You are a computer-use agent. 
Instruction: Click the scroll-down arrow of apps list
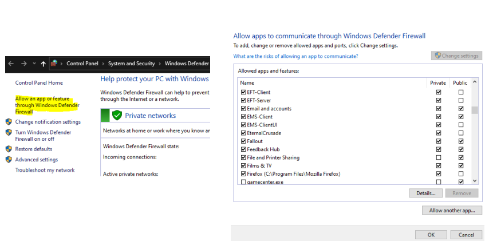coord(475,181)
